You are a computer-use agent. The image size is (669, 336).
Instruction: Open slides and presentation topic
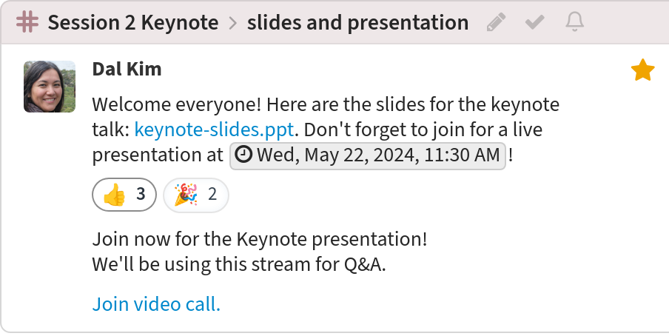(357, 23)
